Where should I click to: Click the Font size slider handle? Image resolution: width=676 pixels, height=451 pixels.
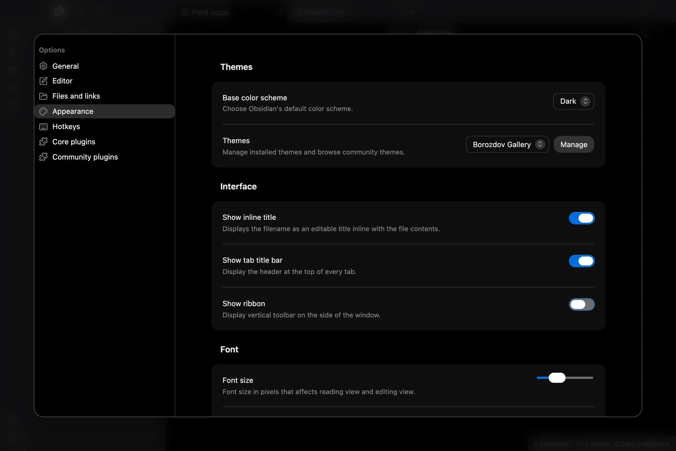coord(557,378)
